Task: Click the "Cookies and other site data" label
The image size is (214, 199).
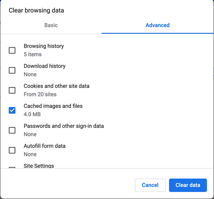Action: 57,86
